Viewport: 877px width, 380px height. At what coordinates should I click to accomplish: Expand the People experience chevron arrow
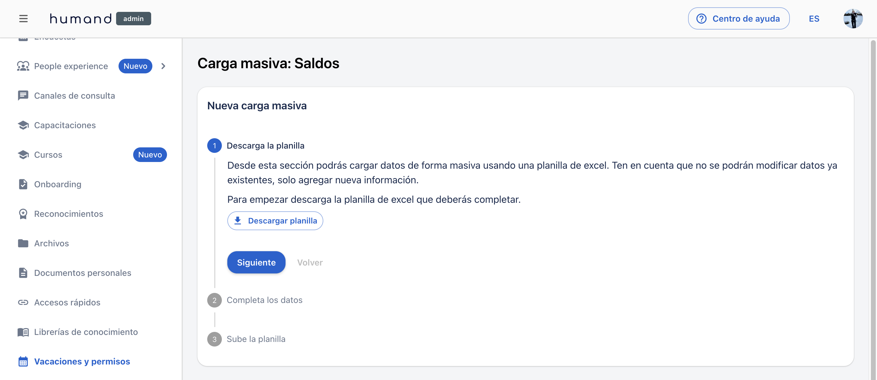pos(163,66)
